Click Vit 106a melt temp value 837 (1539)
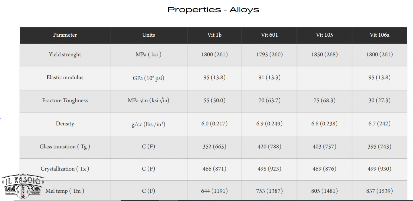 (x=379, y=191)
